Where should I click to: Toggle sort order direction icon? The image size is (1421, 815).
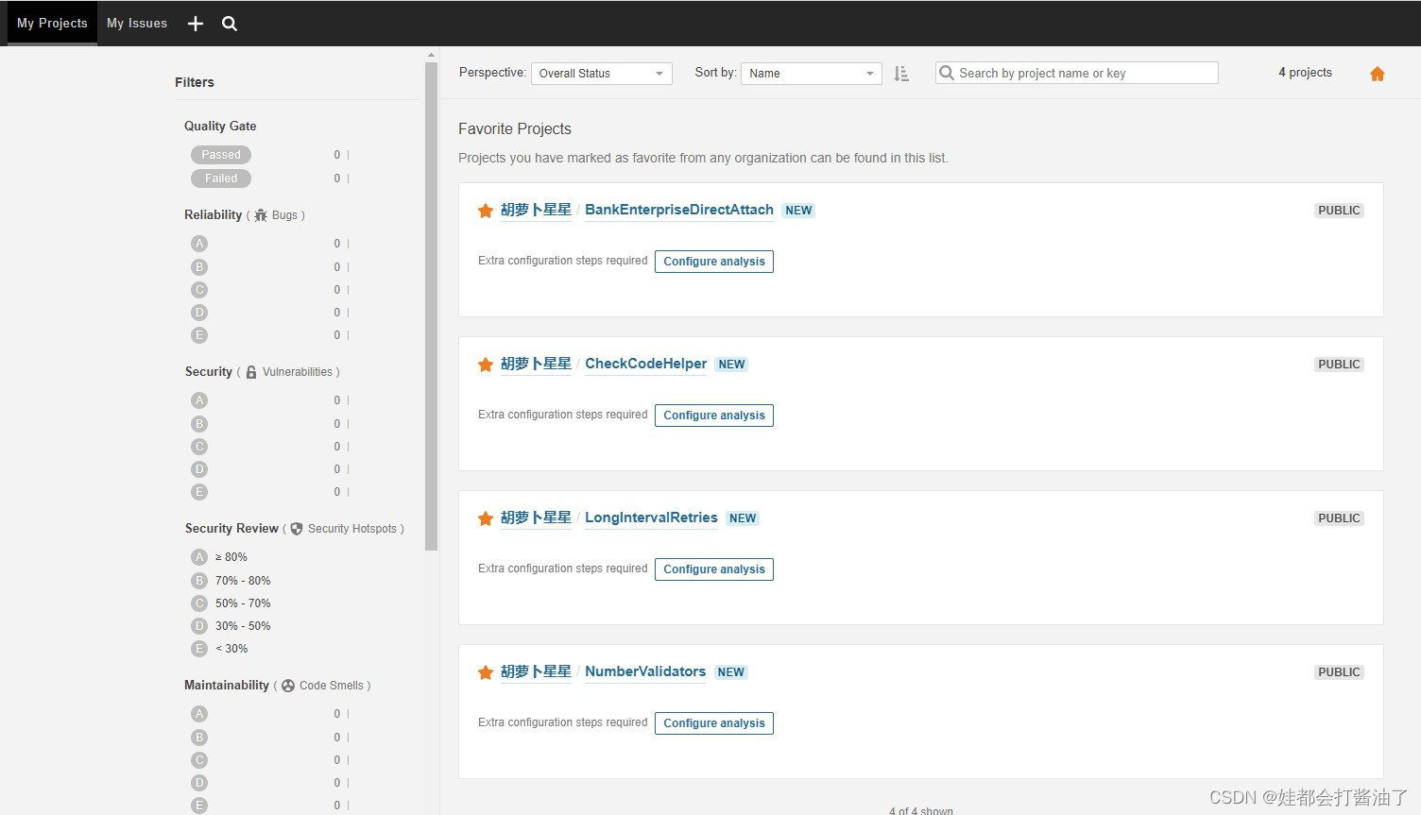tap(901, 74)
